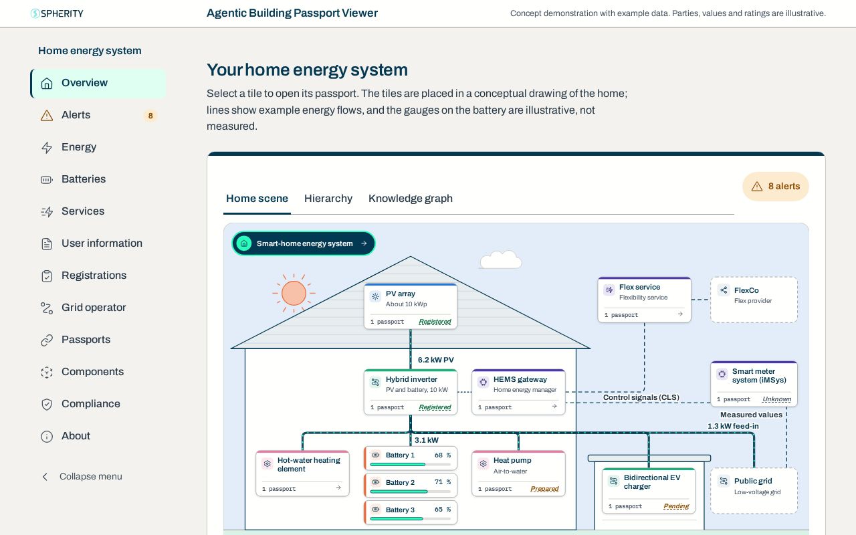Click the Grid operator icon
Viewport: 856px width, 535px height.
pyautogui.click(x=47, y=308)
